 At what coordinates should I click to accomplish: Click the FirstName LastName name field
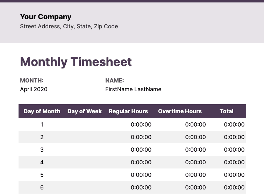tap(133, 89)
